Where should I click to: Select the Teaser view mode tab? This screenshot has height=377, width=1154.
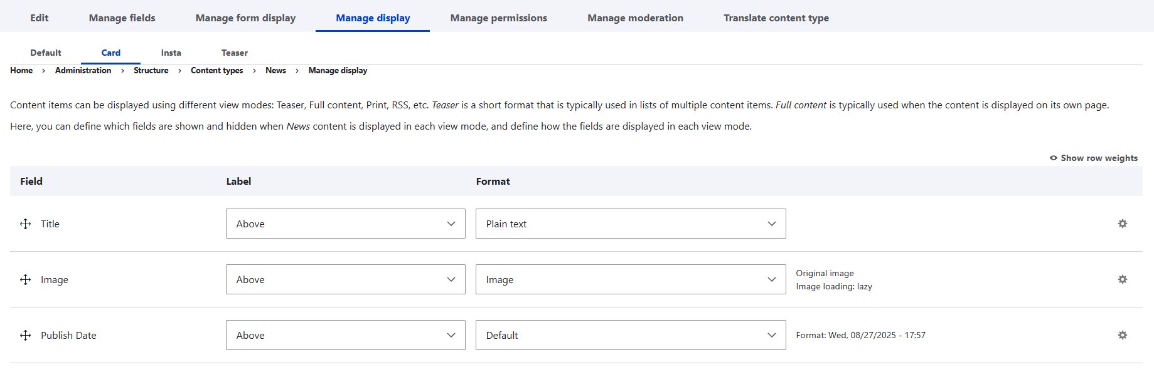click(235, 53)
